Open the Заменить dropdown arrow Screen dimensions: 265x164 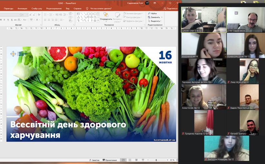[x=162, y=17]
